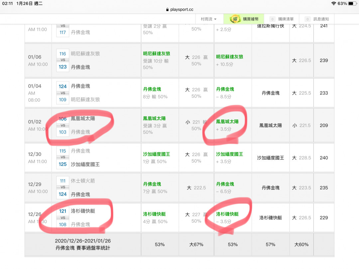Click 小 221.5 total value

(301, 125)
